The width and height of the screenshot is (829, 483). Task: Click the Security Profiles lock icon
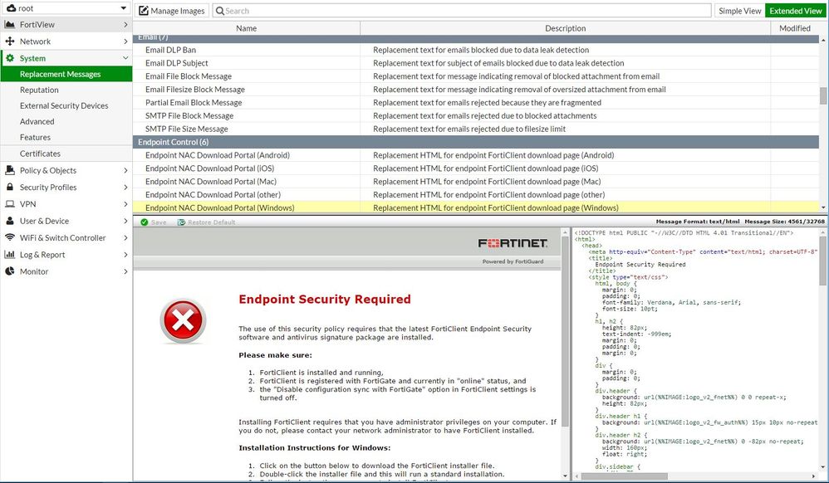[x=9, y=187]
